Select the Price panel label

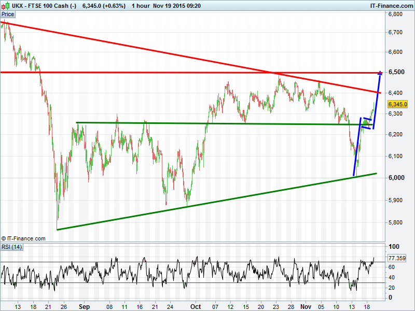pos(8,15)
